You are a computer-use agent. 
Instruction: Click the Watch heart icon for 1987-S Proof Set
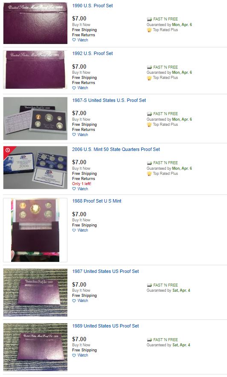(x=74, y=135)
